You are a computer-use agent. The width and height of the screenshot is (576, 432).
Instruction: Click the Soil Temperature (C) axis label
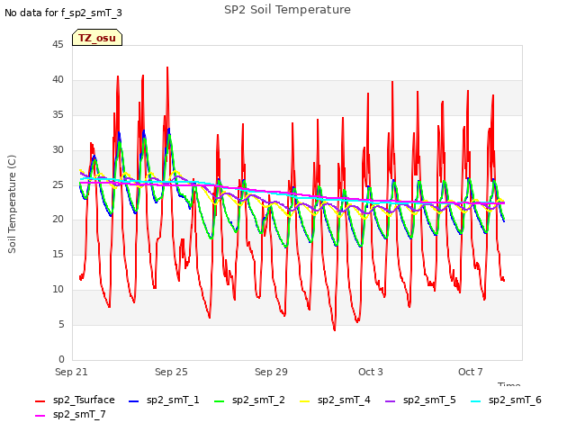click(12, 204)
